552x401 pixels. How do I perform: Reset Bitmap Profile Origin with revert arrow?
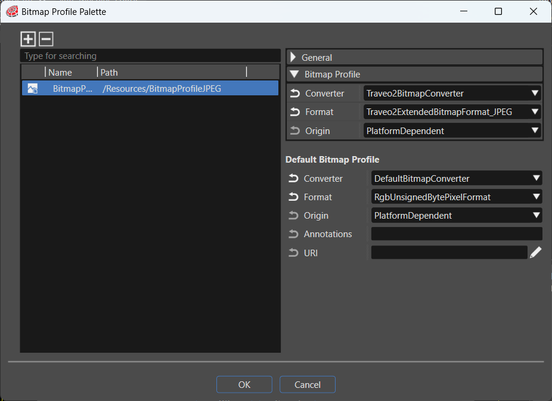[295, 131]
